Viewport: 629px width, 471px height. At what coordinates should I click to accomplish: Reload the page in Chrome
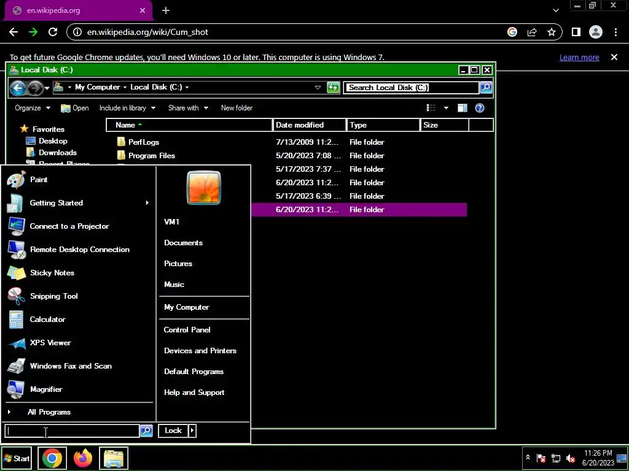(x=53, y=32)
